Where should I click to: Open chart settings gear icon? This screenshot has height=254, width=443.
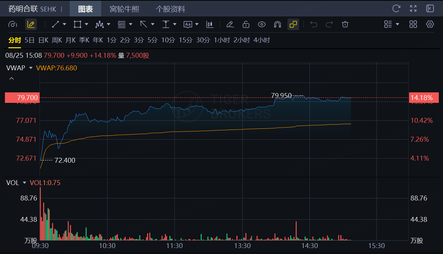click(x=430, y=24)
